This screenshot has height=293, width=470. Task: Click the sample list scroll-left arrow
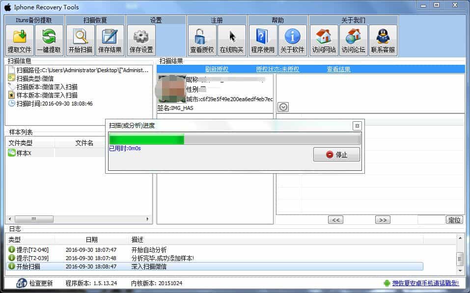(x=10, y=219)
